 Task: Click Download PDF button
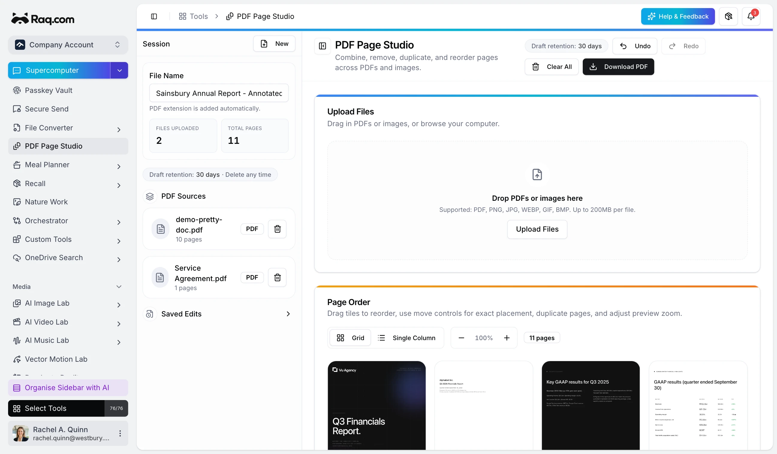pyautogui.click(x=618, y=67)
